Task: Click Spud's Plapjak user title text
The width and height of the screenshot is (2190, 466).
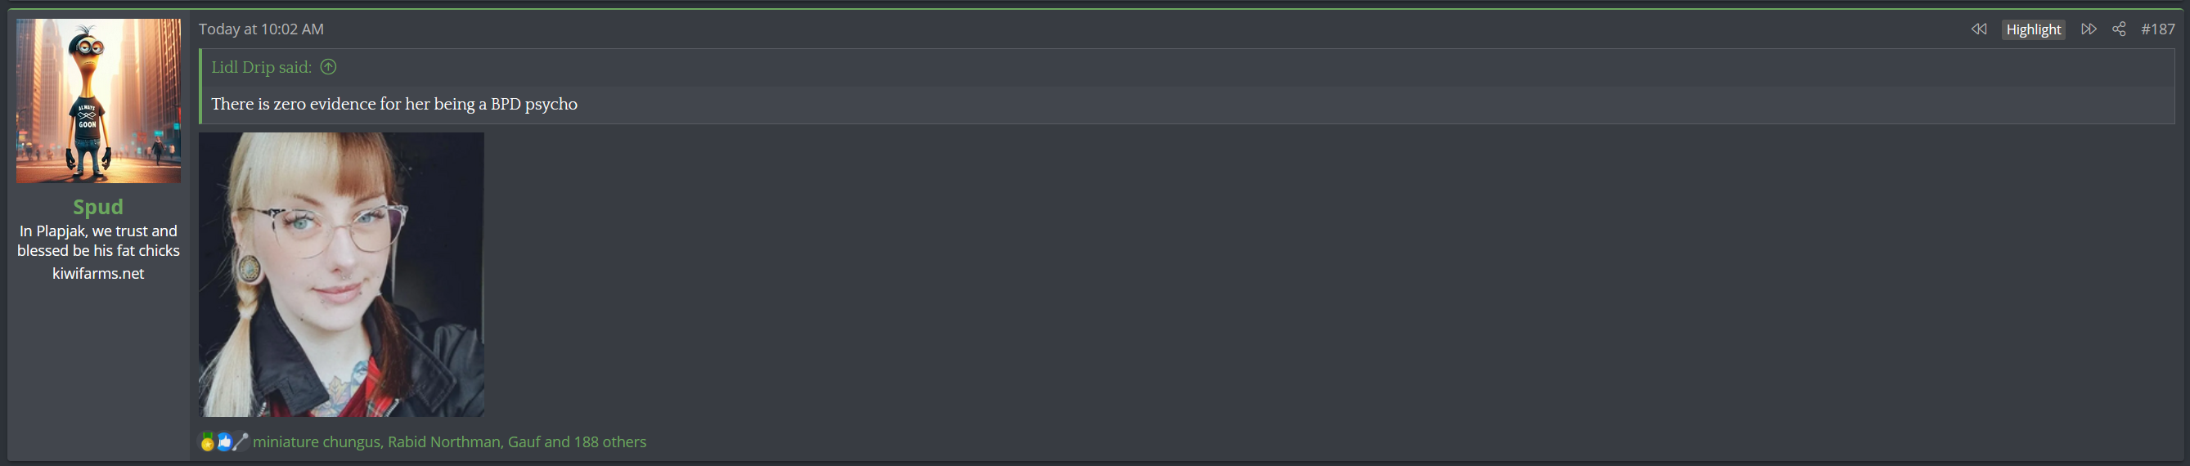Action: point(98,240)
